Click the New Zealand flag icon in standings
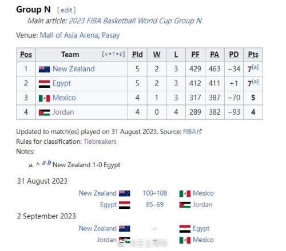Viewport: 286px width, 251px height. click(x=44, y=69)
